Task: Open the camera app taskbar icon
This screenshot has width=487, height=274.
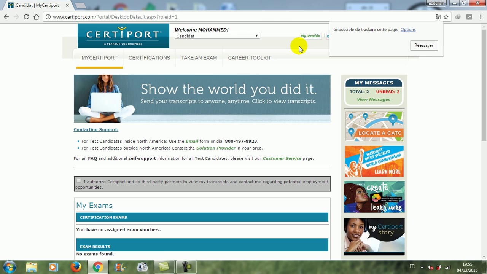Action: click(142, 267)
